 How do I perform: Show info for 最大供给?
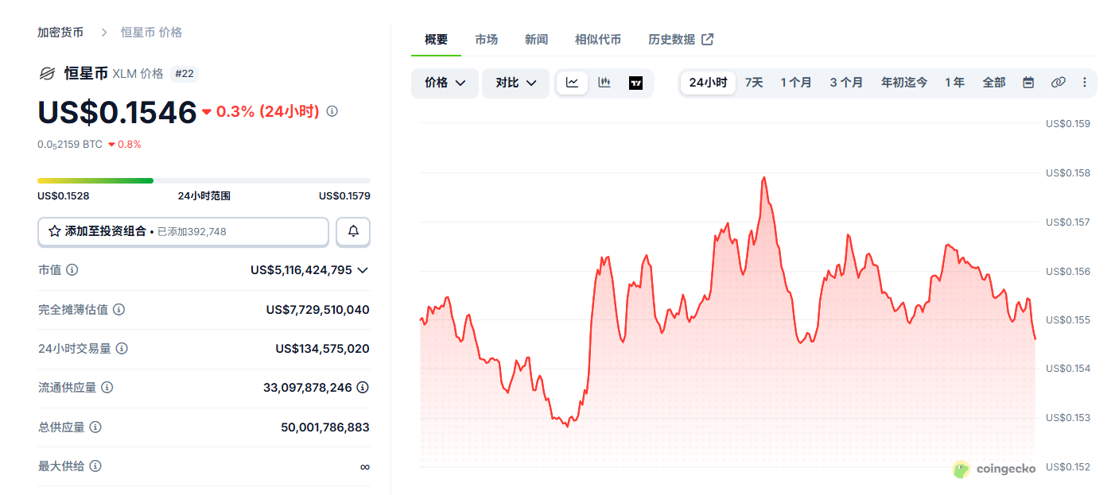(x=95, y=466)
